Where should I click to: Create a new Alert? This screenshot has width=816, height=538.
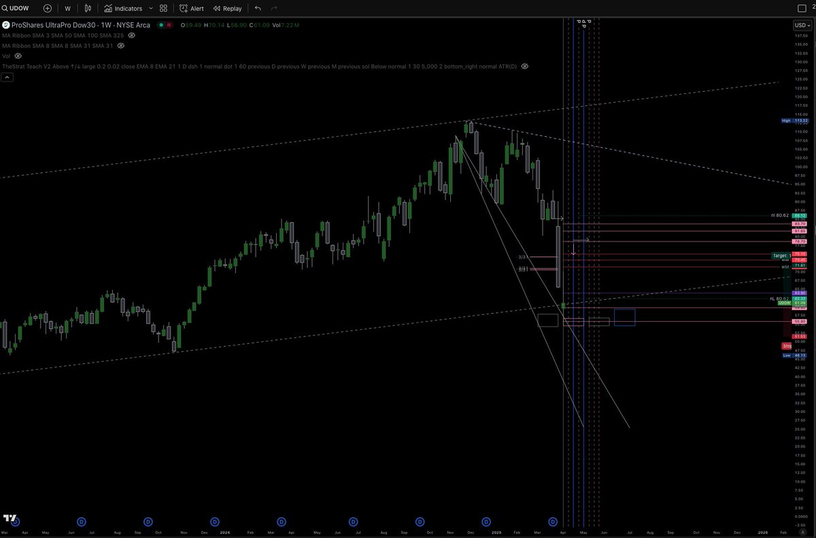coord(191,8)
